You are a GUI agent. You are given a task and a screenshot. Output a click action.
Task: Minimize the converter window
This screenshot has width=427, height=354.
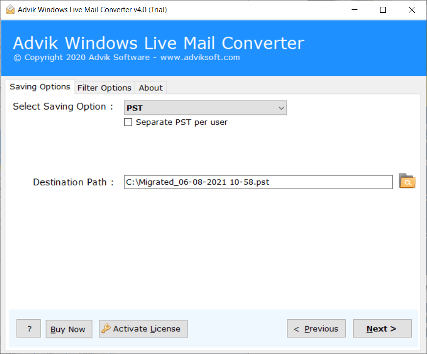[x=355, y=10]
